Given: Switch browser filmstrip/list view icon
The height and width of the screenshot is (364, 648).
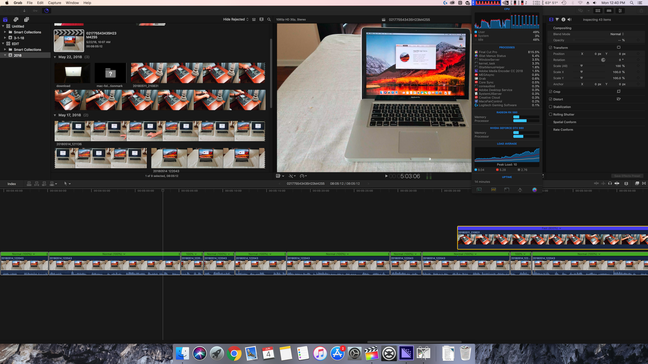Looking at the screenshot, I should tap(261, 20).
